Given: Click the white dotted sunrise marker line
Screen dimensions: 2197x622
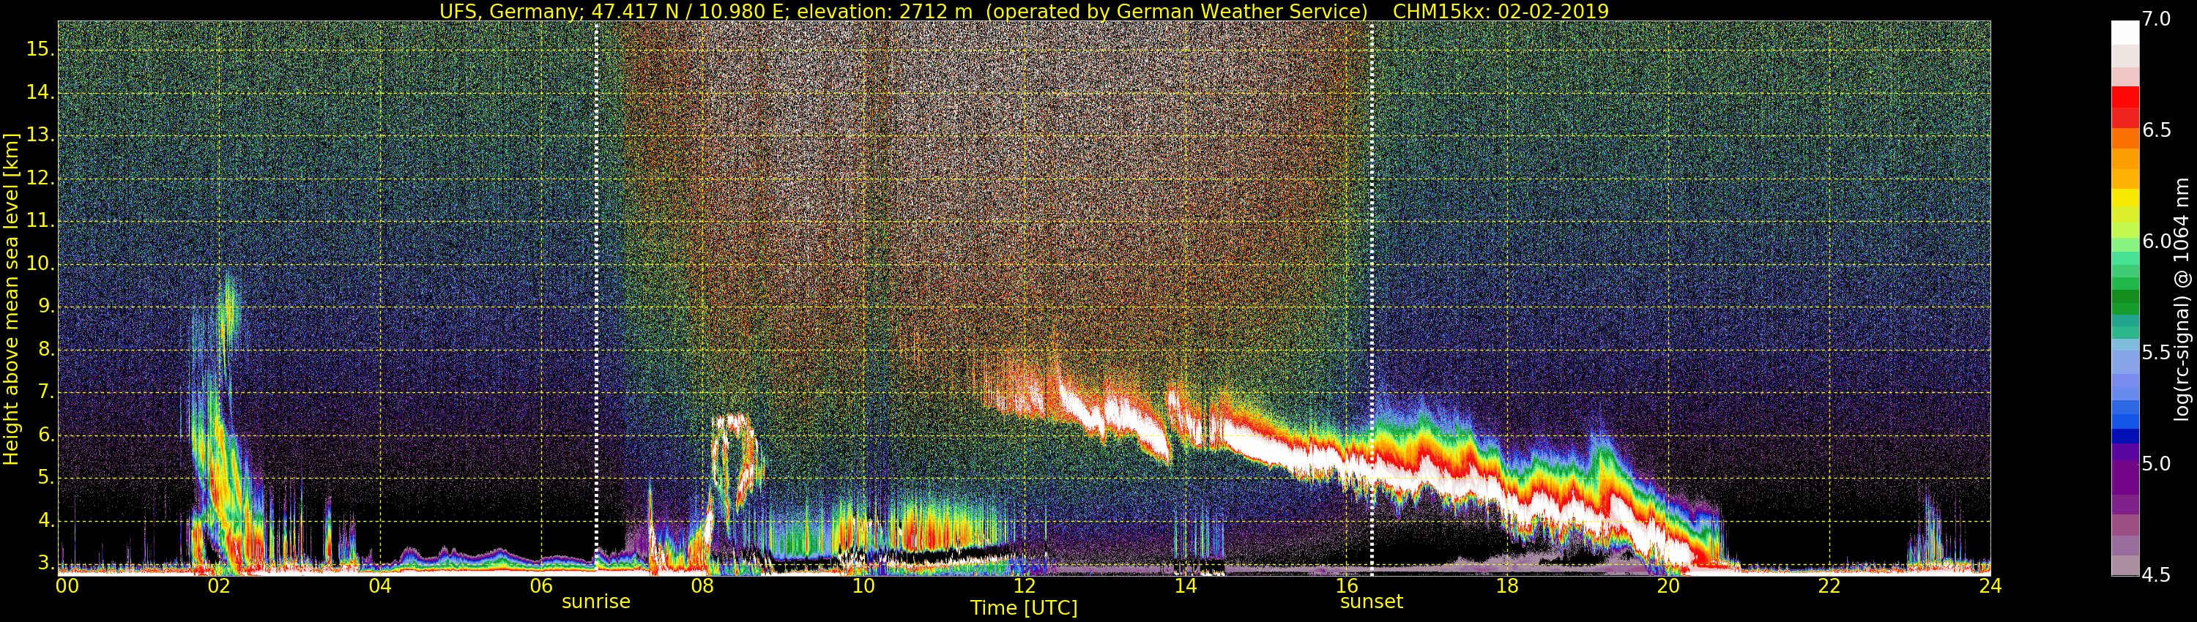Looking at the screenshot, I should (596, 299).
